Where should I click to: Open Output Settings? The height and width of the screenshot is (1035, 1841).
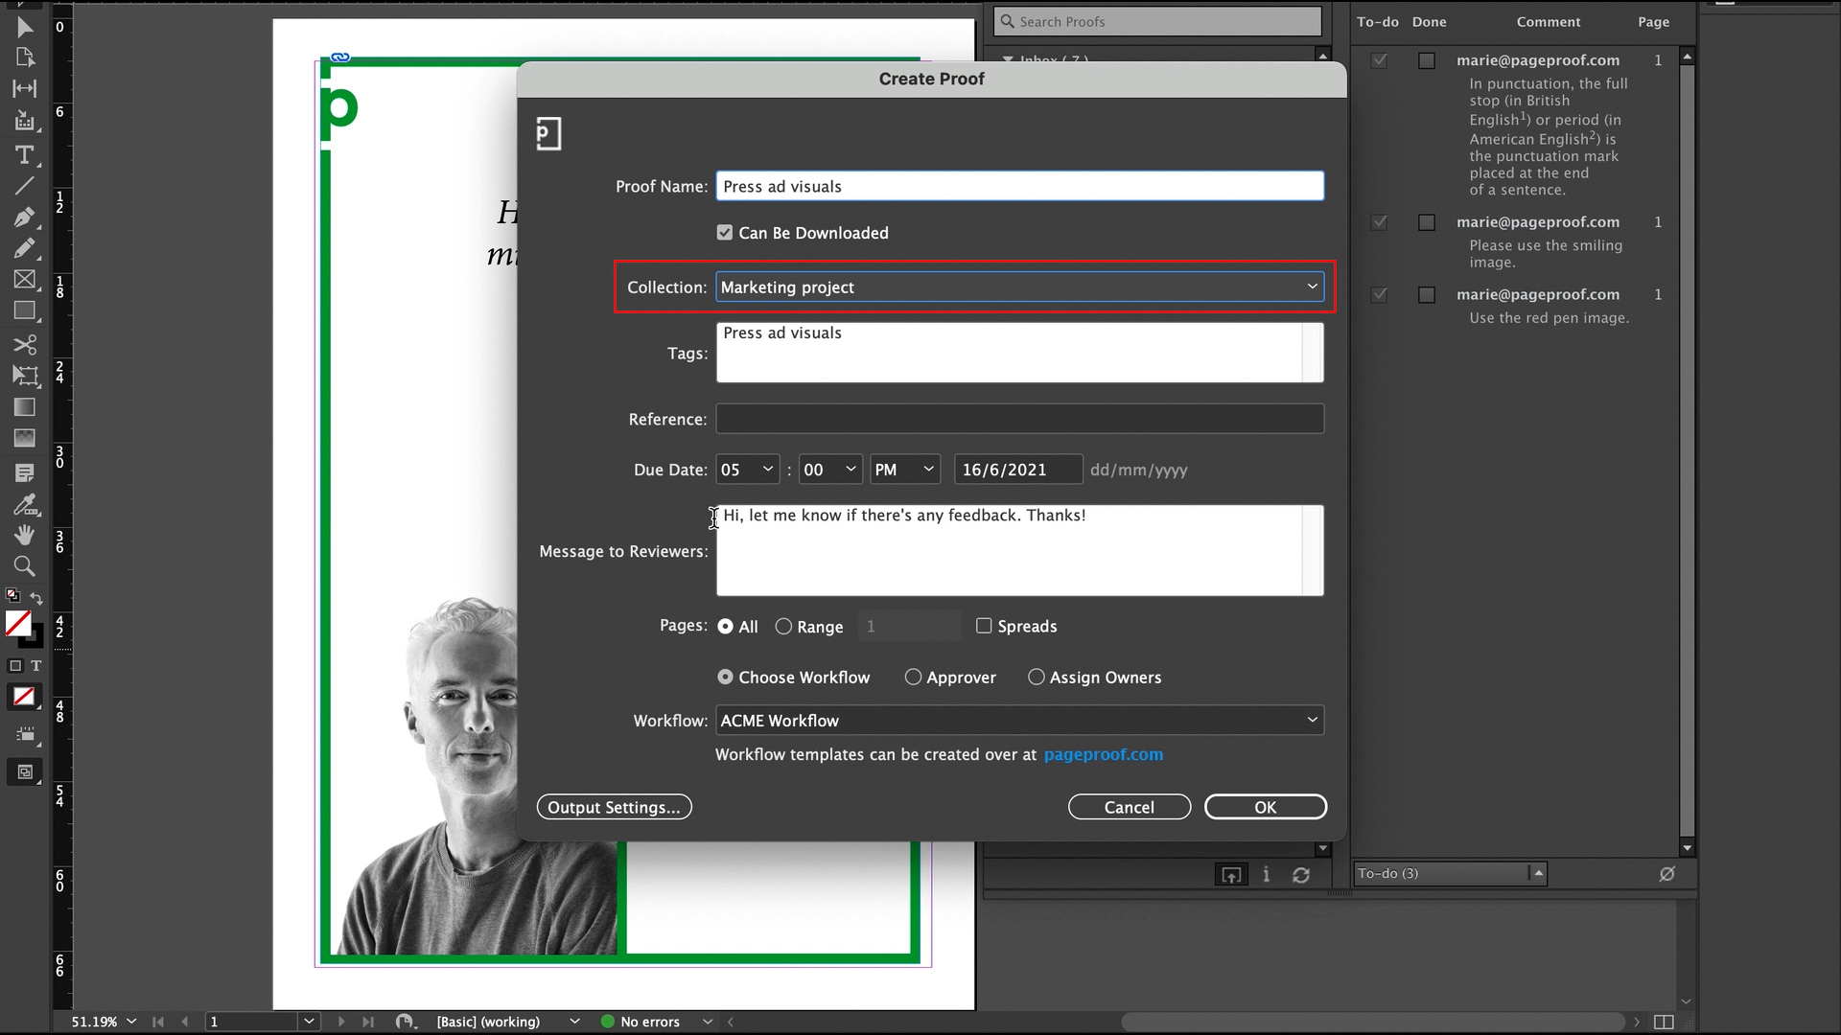click(614, 806)
